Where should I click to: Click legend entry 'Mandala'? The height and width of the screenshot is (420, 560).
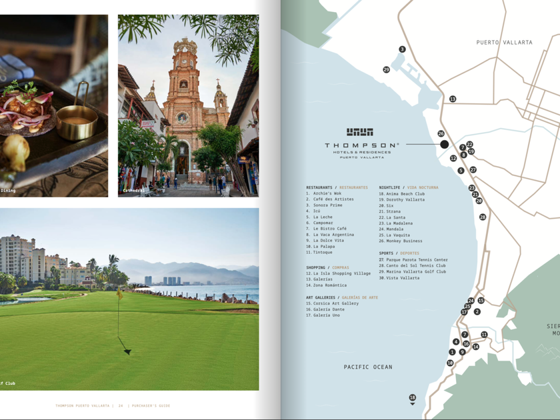[x=391, y=229]
